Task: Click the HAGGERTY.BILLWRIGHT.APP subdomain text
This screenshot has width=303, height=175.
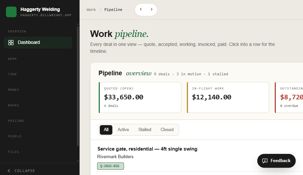Action: [x=46, y=15]
